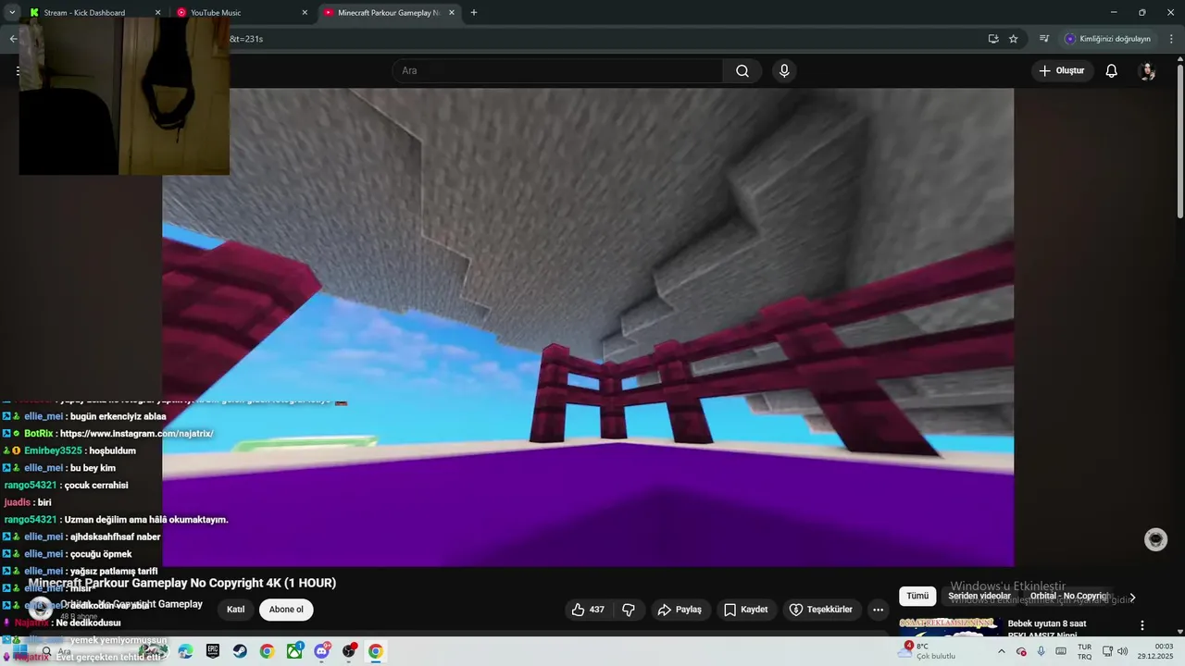
Task: Click the video title Minecraft Parkour Gameplay
Action: pyautogui.click(x=182, y=583)
